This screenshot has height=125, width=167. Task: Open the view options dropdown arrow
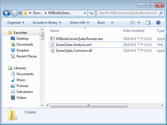tap(139, 23)
